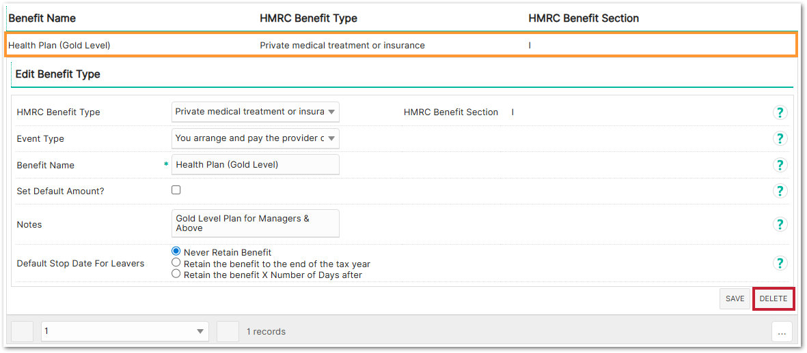Select Never Retain Benefit option
807x353 pixels.
click(176, 251)
